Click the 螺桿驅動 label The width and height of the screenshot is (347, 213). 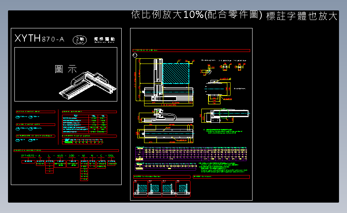pos(104,40)
